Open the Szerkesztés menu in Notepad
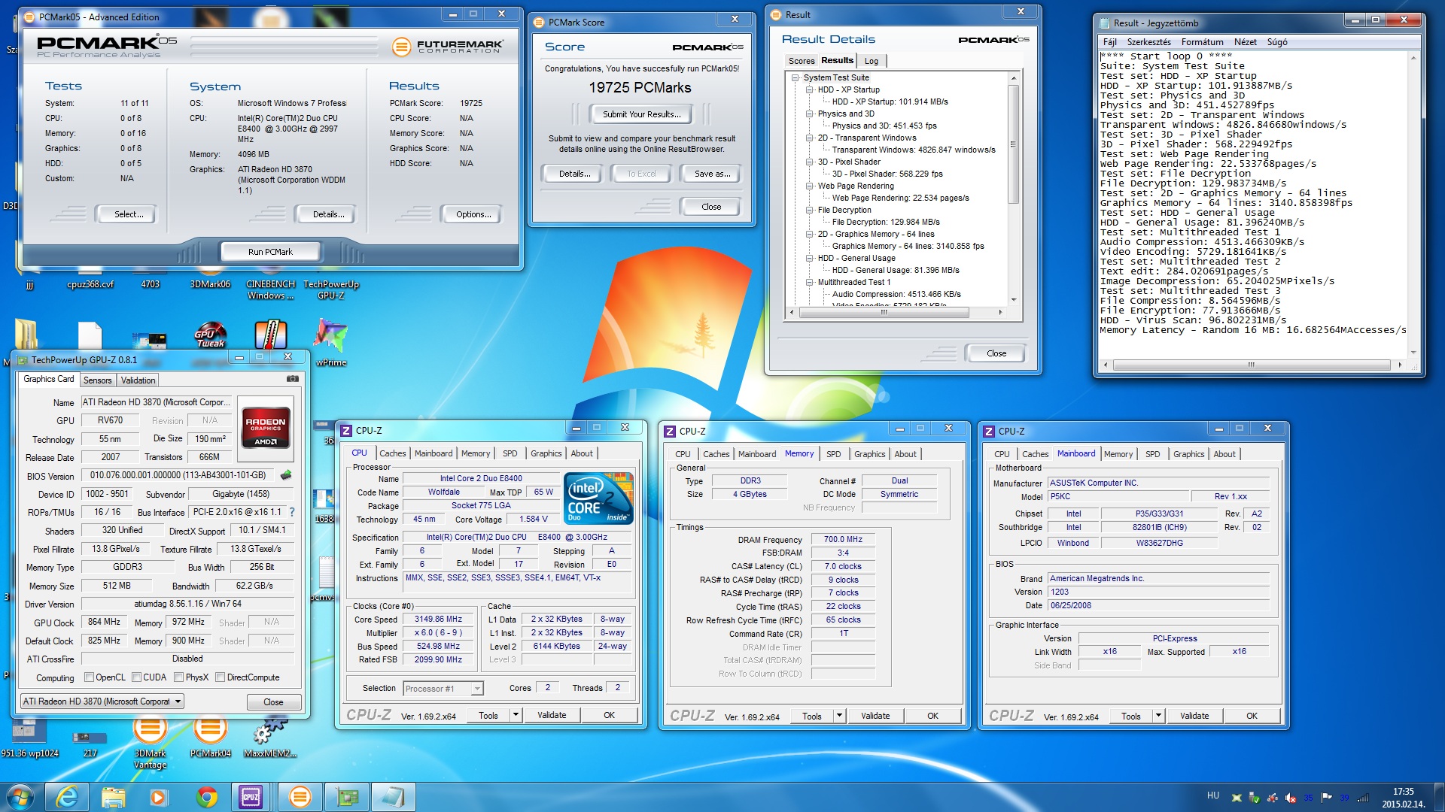This screenshot has width=1445, height=812. pyautogui.click(x=1148, y=42)
